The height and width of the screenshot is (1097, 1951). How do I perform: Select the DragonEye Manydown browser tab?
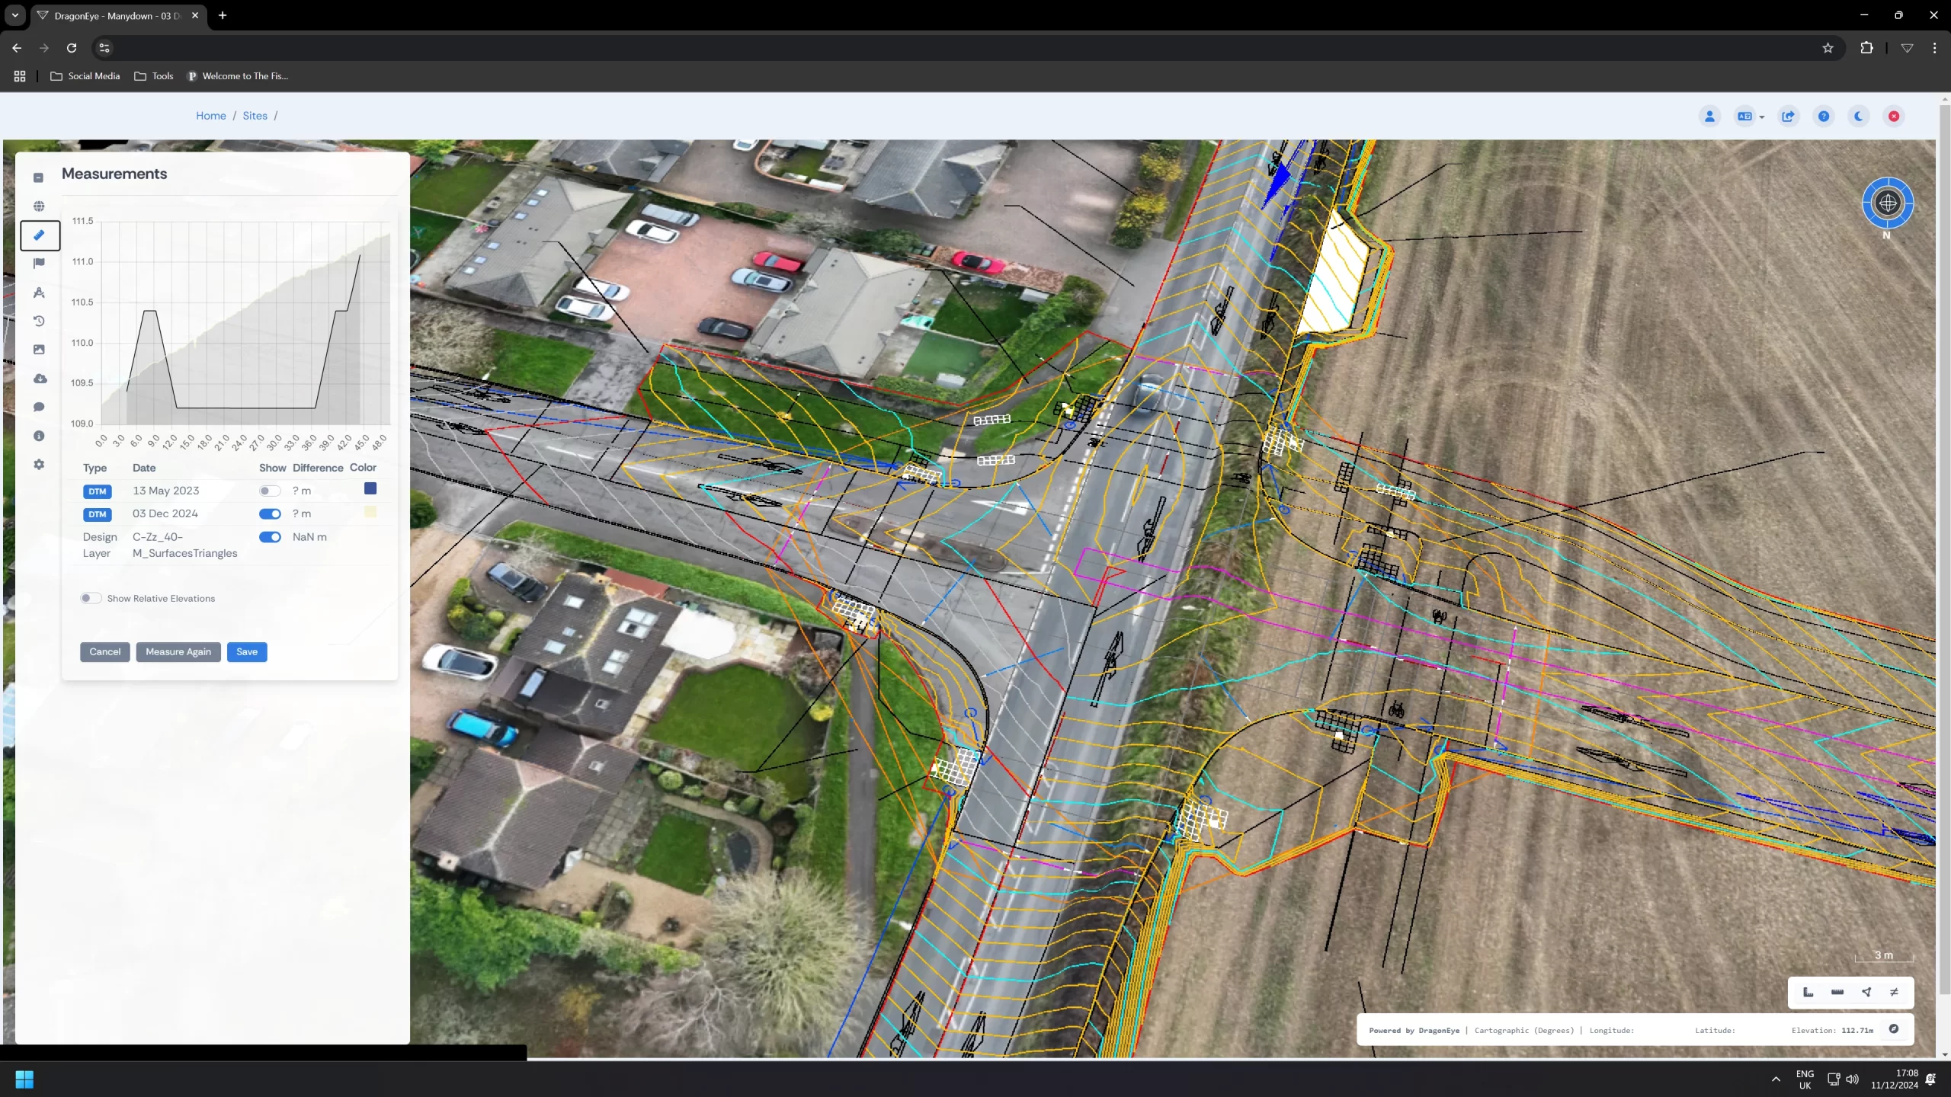click(x=119, y=15)
